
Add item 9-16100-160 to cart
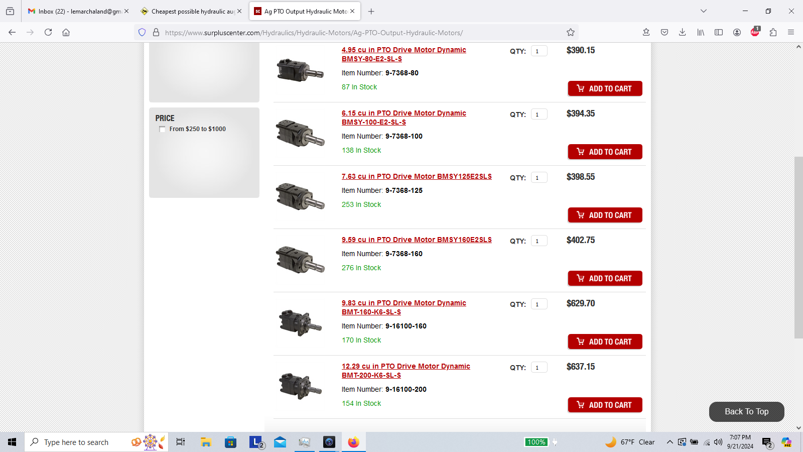click(x=605, y=342)
